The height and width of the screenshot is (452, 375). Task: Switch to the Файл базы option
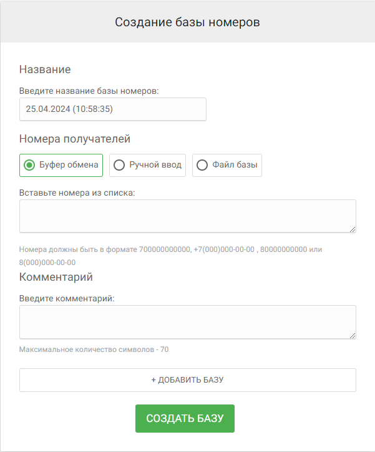pyautogui.click(x=226, y=165)
